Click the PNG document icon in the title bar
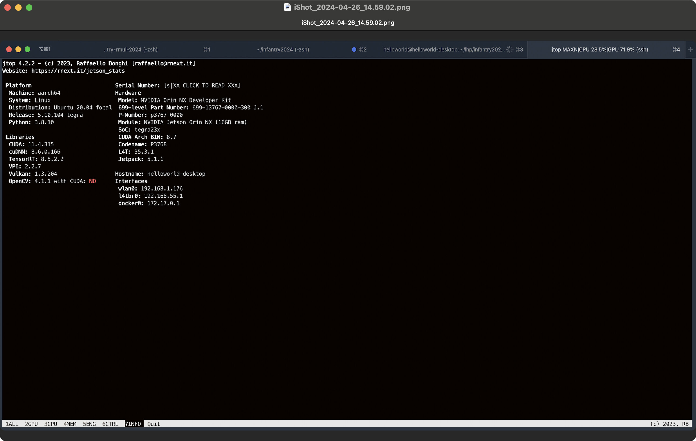 pos(287,8)
